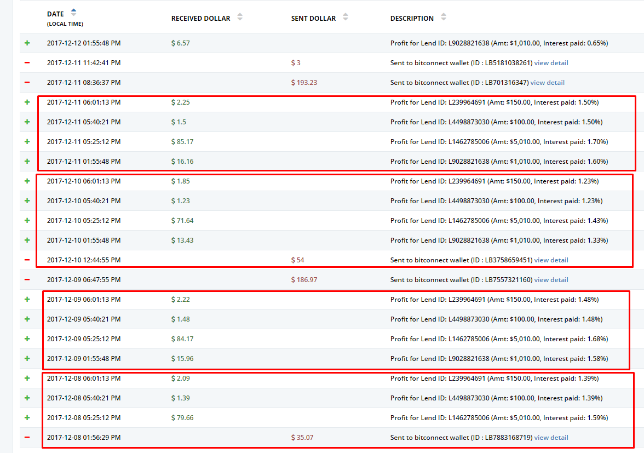The image size is (644, 453).
Task: Click plus icon for 2017-12-12 01:55:48 PM row
Action: 27,43
